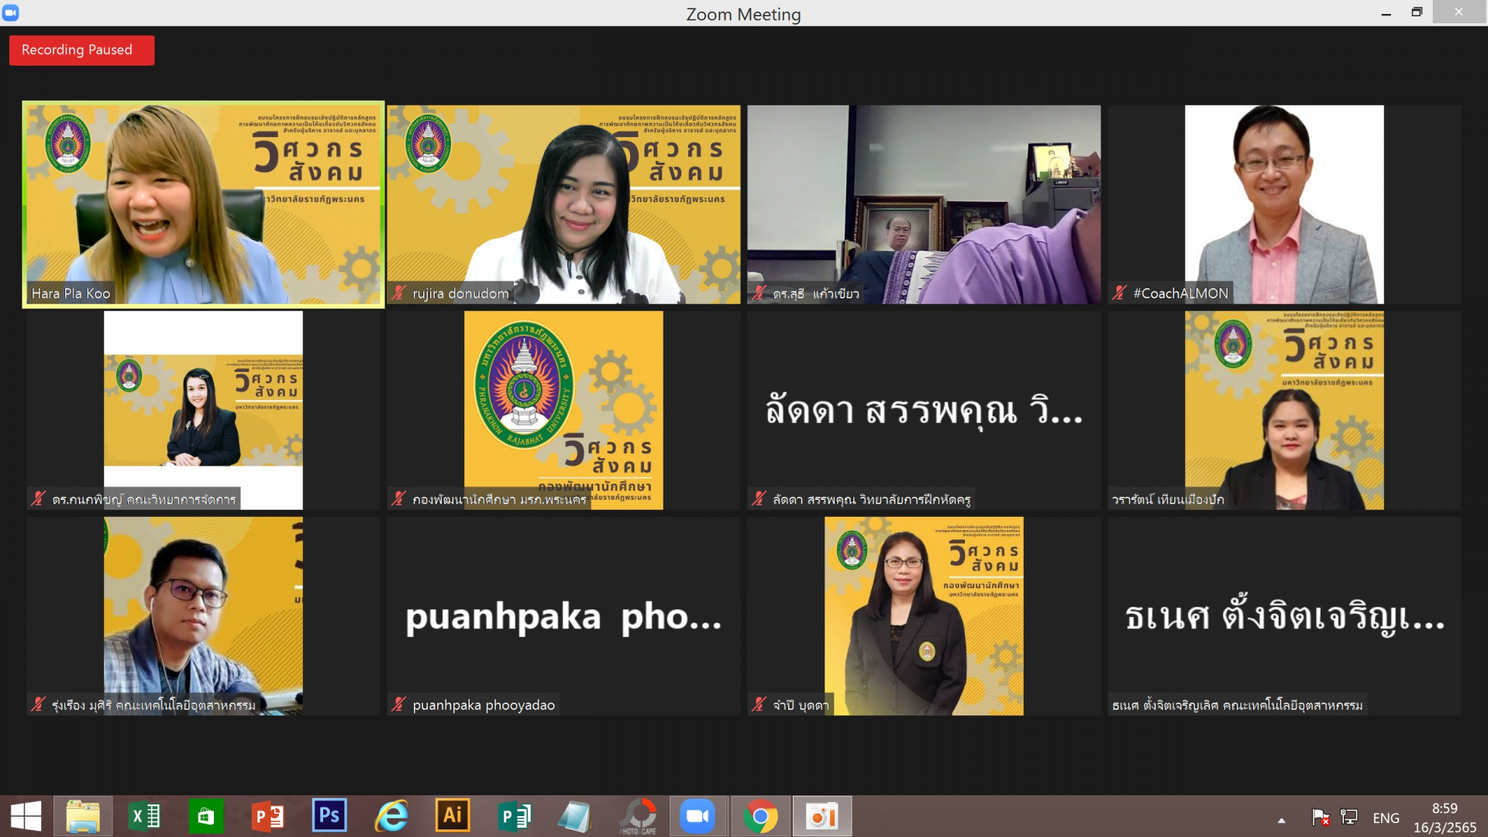Viewport: 1488px width, 837px height.
Task: Select Hara Pla Koo video tile
Action: pos(203,205)
